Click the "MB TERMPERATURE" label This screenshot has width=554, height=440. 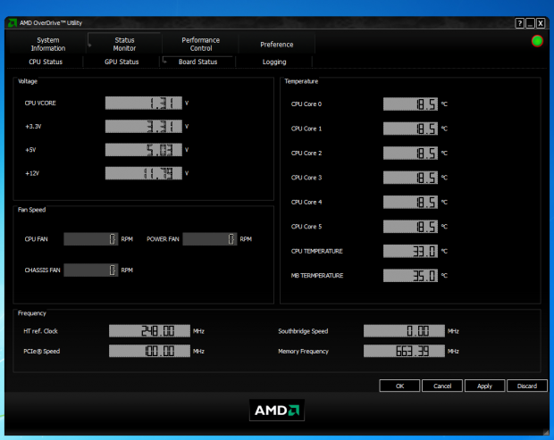point(317,276)
